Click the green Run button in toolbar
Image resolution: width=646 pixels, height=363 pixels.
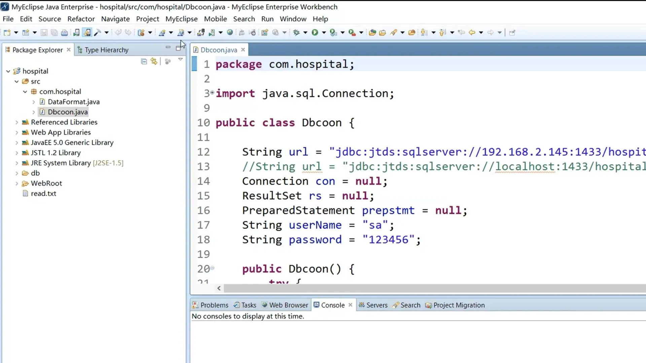click(x=315, y=33)
